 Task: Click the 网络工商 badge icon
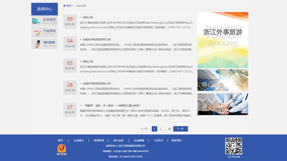62,150
